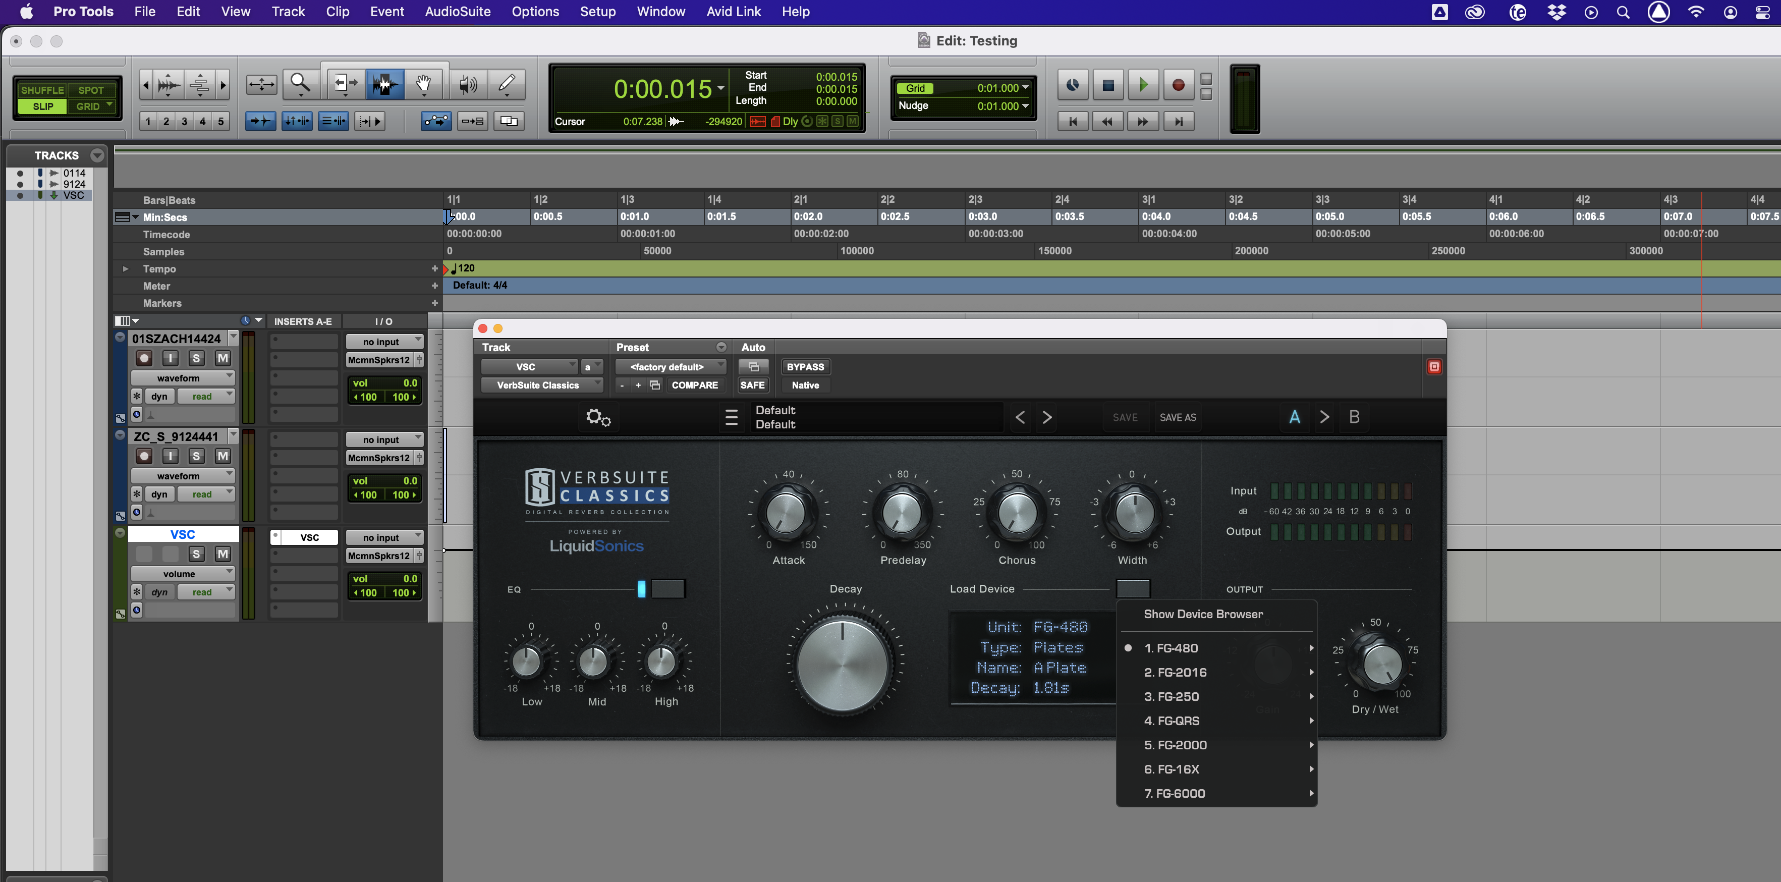Toggle input monitoring on ZC_S_9124441 track
The image size is (1781, 882).
[170, 456]
